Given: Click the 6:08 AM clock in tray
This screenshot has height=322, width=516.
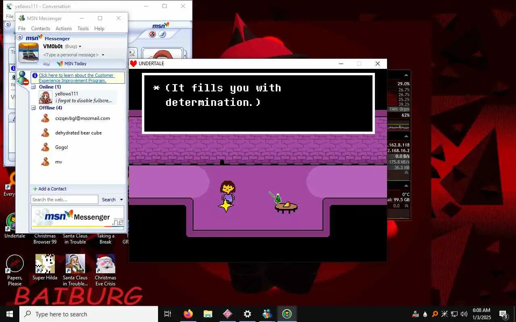Looking at the screenshot, I should pyautogui.click(x=481, y=310).
